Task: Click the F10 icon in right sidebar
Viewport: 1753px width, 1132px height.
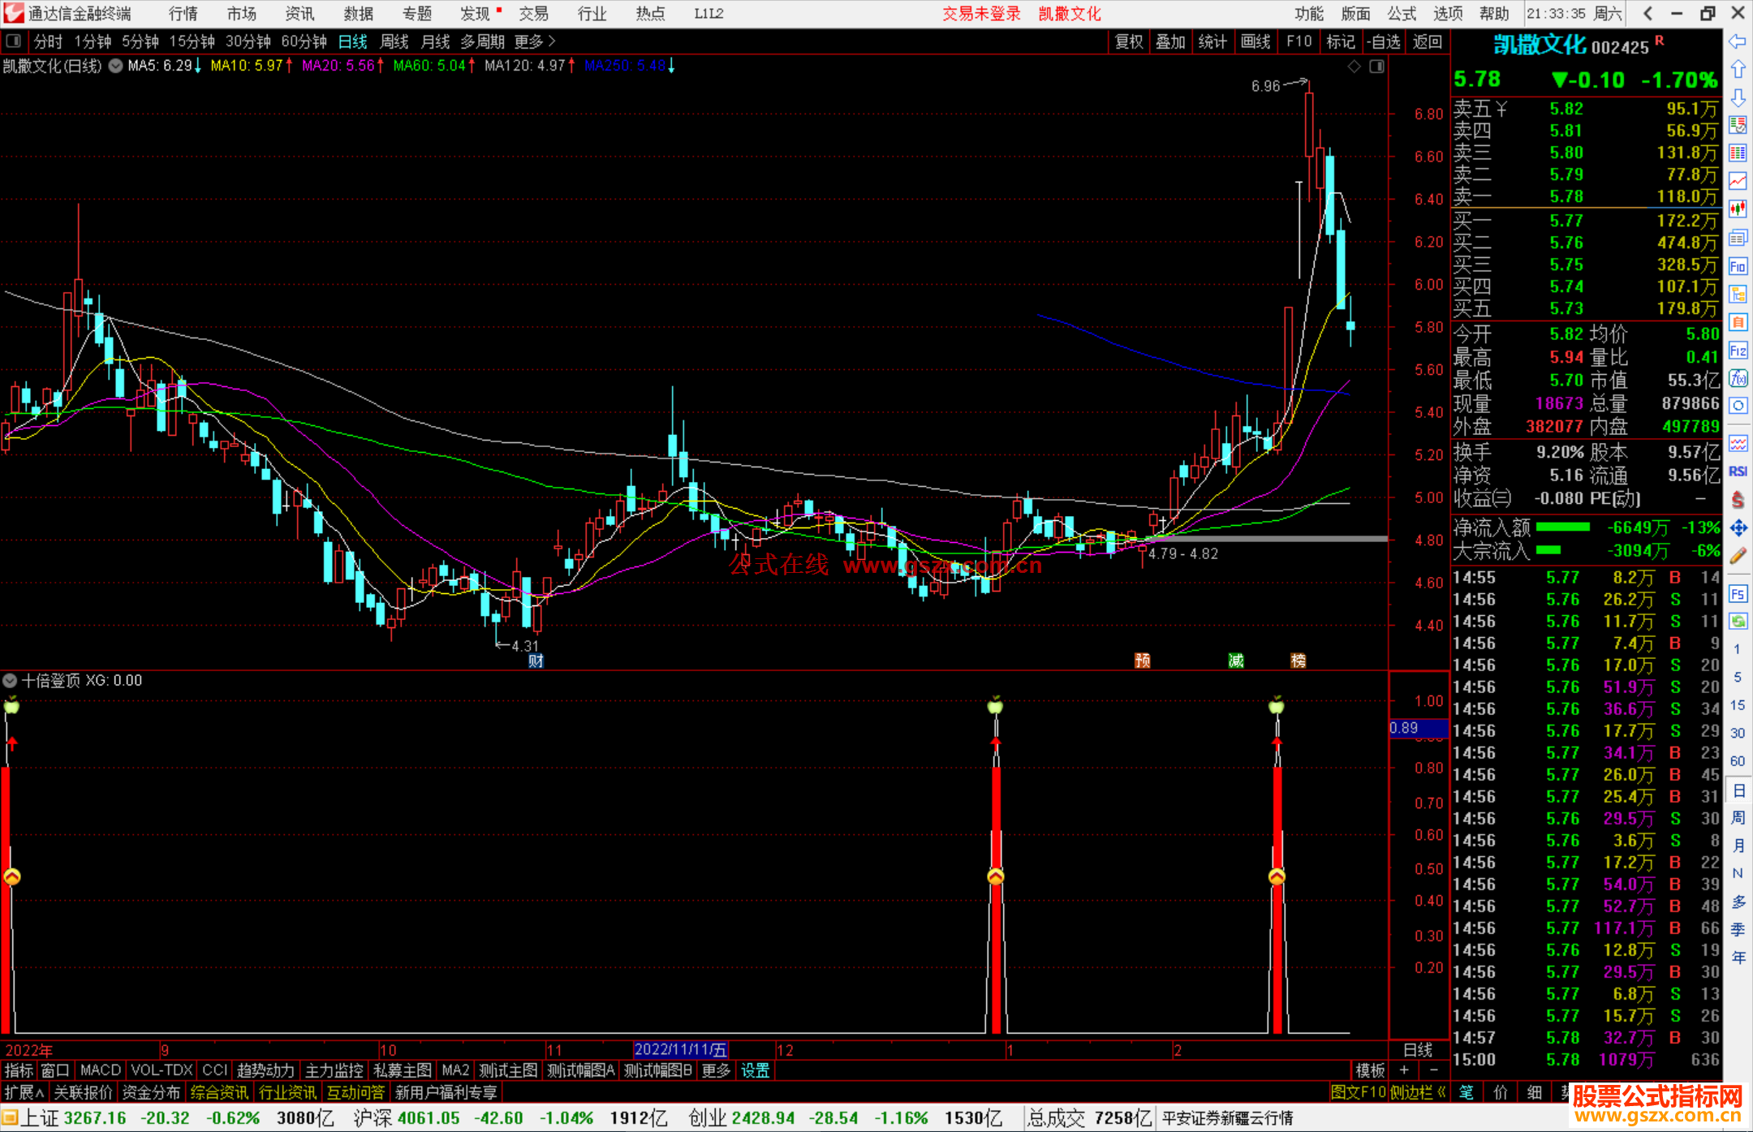Action: tap(1738, 266)
